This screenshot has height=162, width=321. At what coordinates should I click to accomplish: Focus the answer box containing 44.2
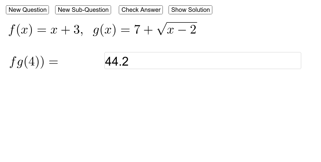click(x=203, y=61)
